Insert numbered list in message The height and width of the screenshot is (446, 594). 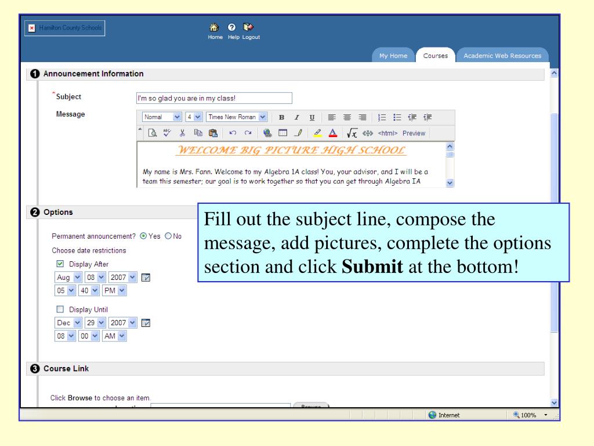[382, 117]
